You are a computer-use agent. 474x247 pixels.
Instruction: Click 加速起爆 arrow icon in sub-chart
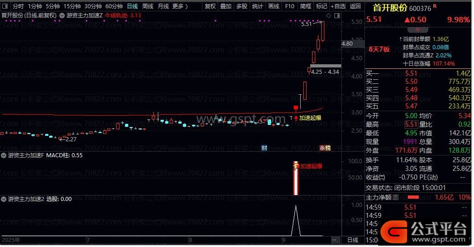click(295, 166)
